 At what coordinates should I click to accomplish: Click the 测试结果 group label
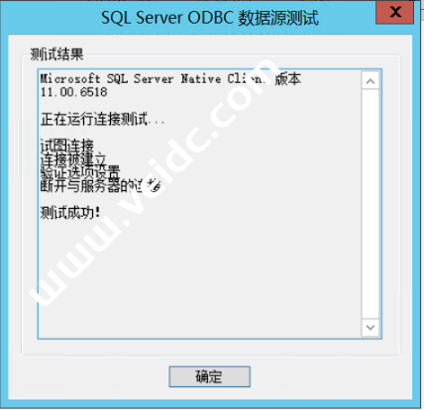(x=56, y=54)
